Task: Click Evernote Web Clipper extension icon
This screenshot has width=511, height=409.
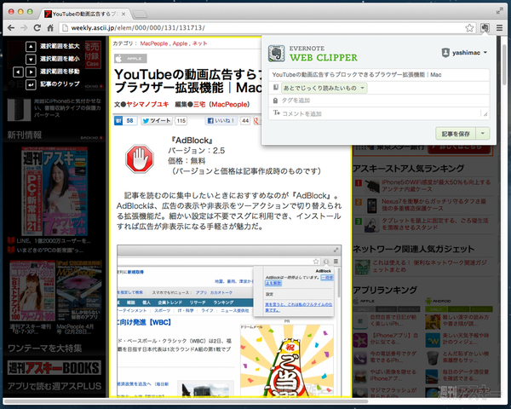Action: [x=485, y=28]
